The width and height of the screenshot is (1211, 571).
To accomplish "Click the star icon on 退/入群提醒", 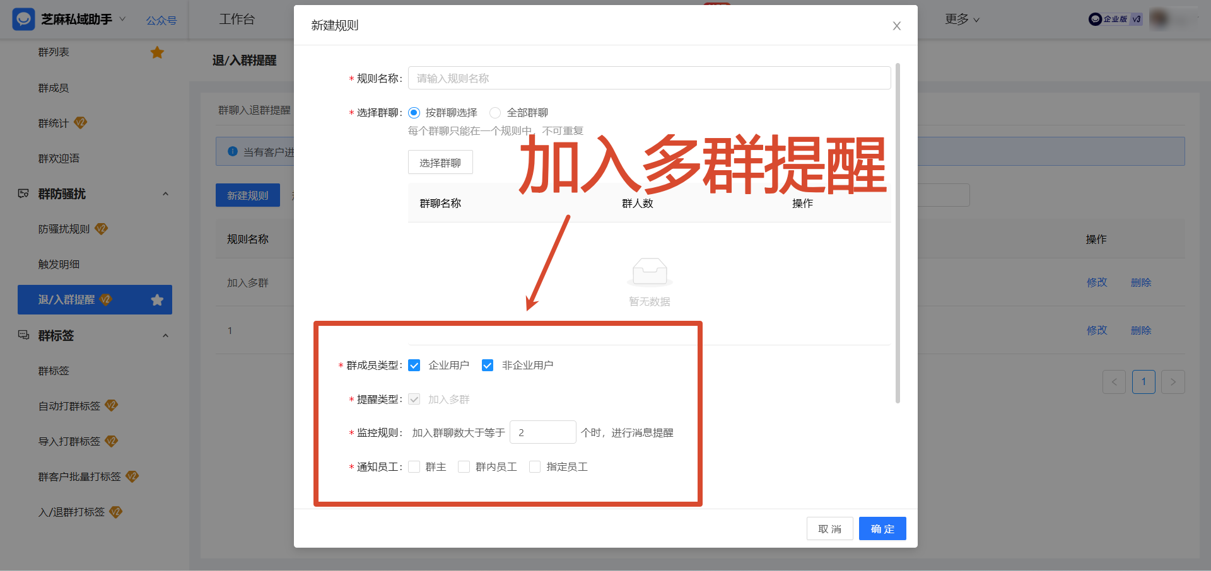I will point(157,300).
